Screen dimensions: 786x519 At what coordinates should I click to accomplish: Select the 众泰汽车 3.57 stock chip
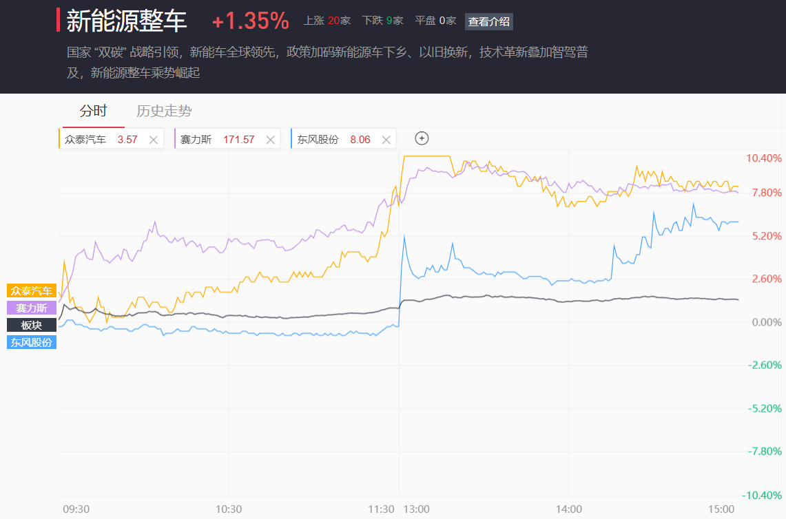pos(101,139)
